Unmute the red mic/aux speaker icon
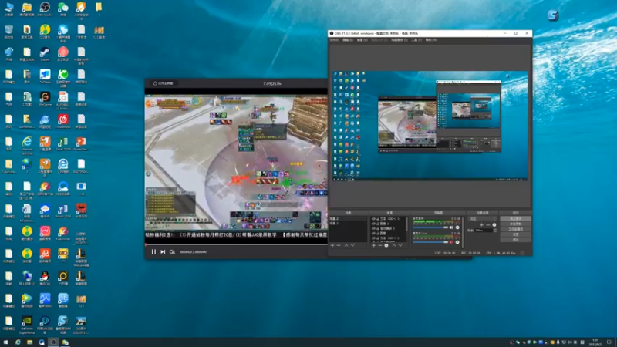The image size is (617, 347). pos(451,242)
